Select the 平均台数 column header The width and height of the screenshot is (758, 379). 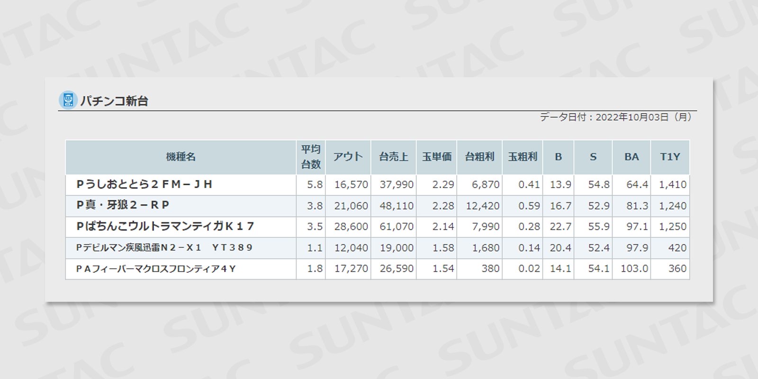coord(311,157)
